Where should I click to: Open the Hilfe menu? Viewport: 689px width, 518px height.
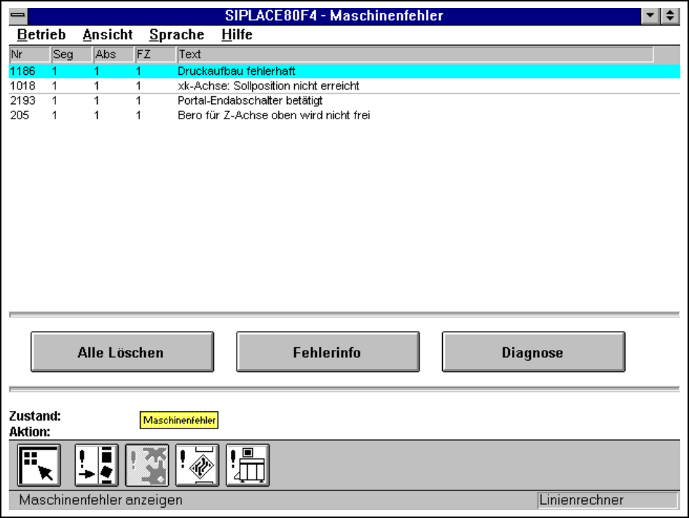pos(237,34)
